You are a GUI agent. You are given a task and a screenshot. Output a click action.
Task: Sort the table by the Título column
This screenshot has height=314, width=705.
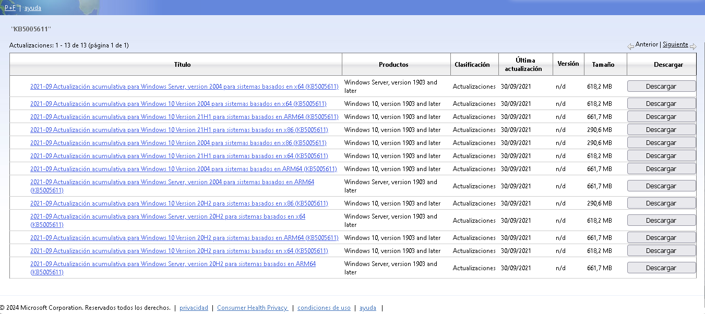(182, 65)
